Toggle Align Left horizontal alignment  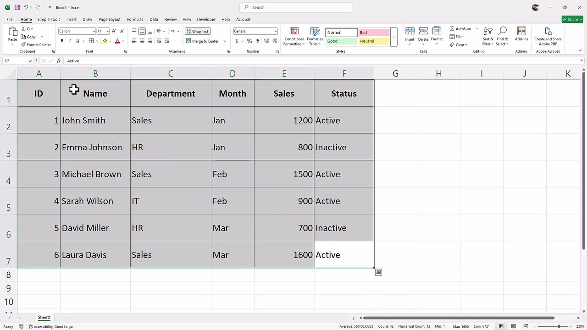point(134,41)
